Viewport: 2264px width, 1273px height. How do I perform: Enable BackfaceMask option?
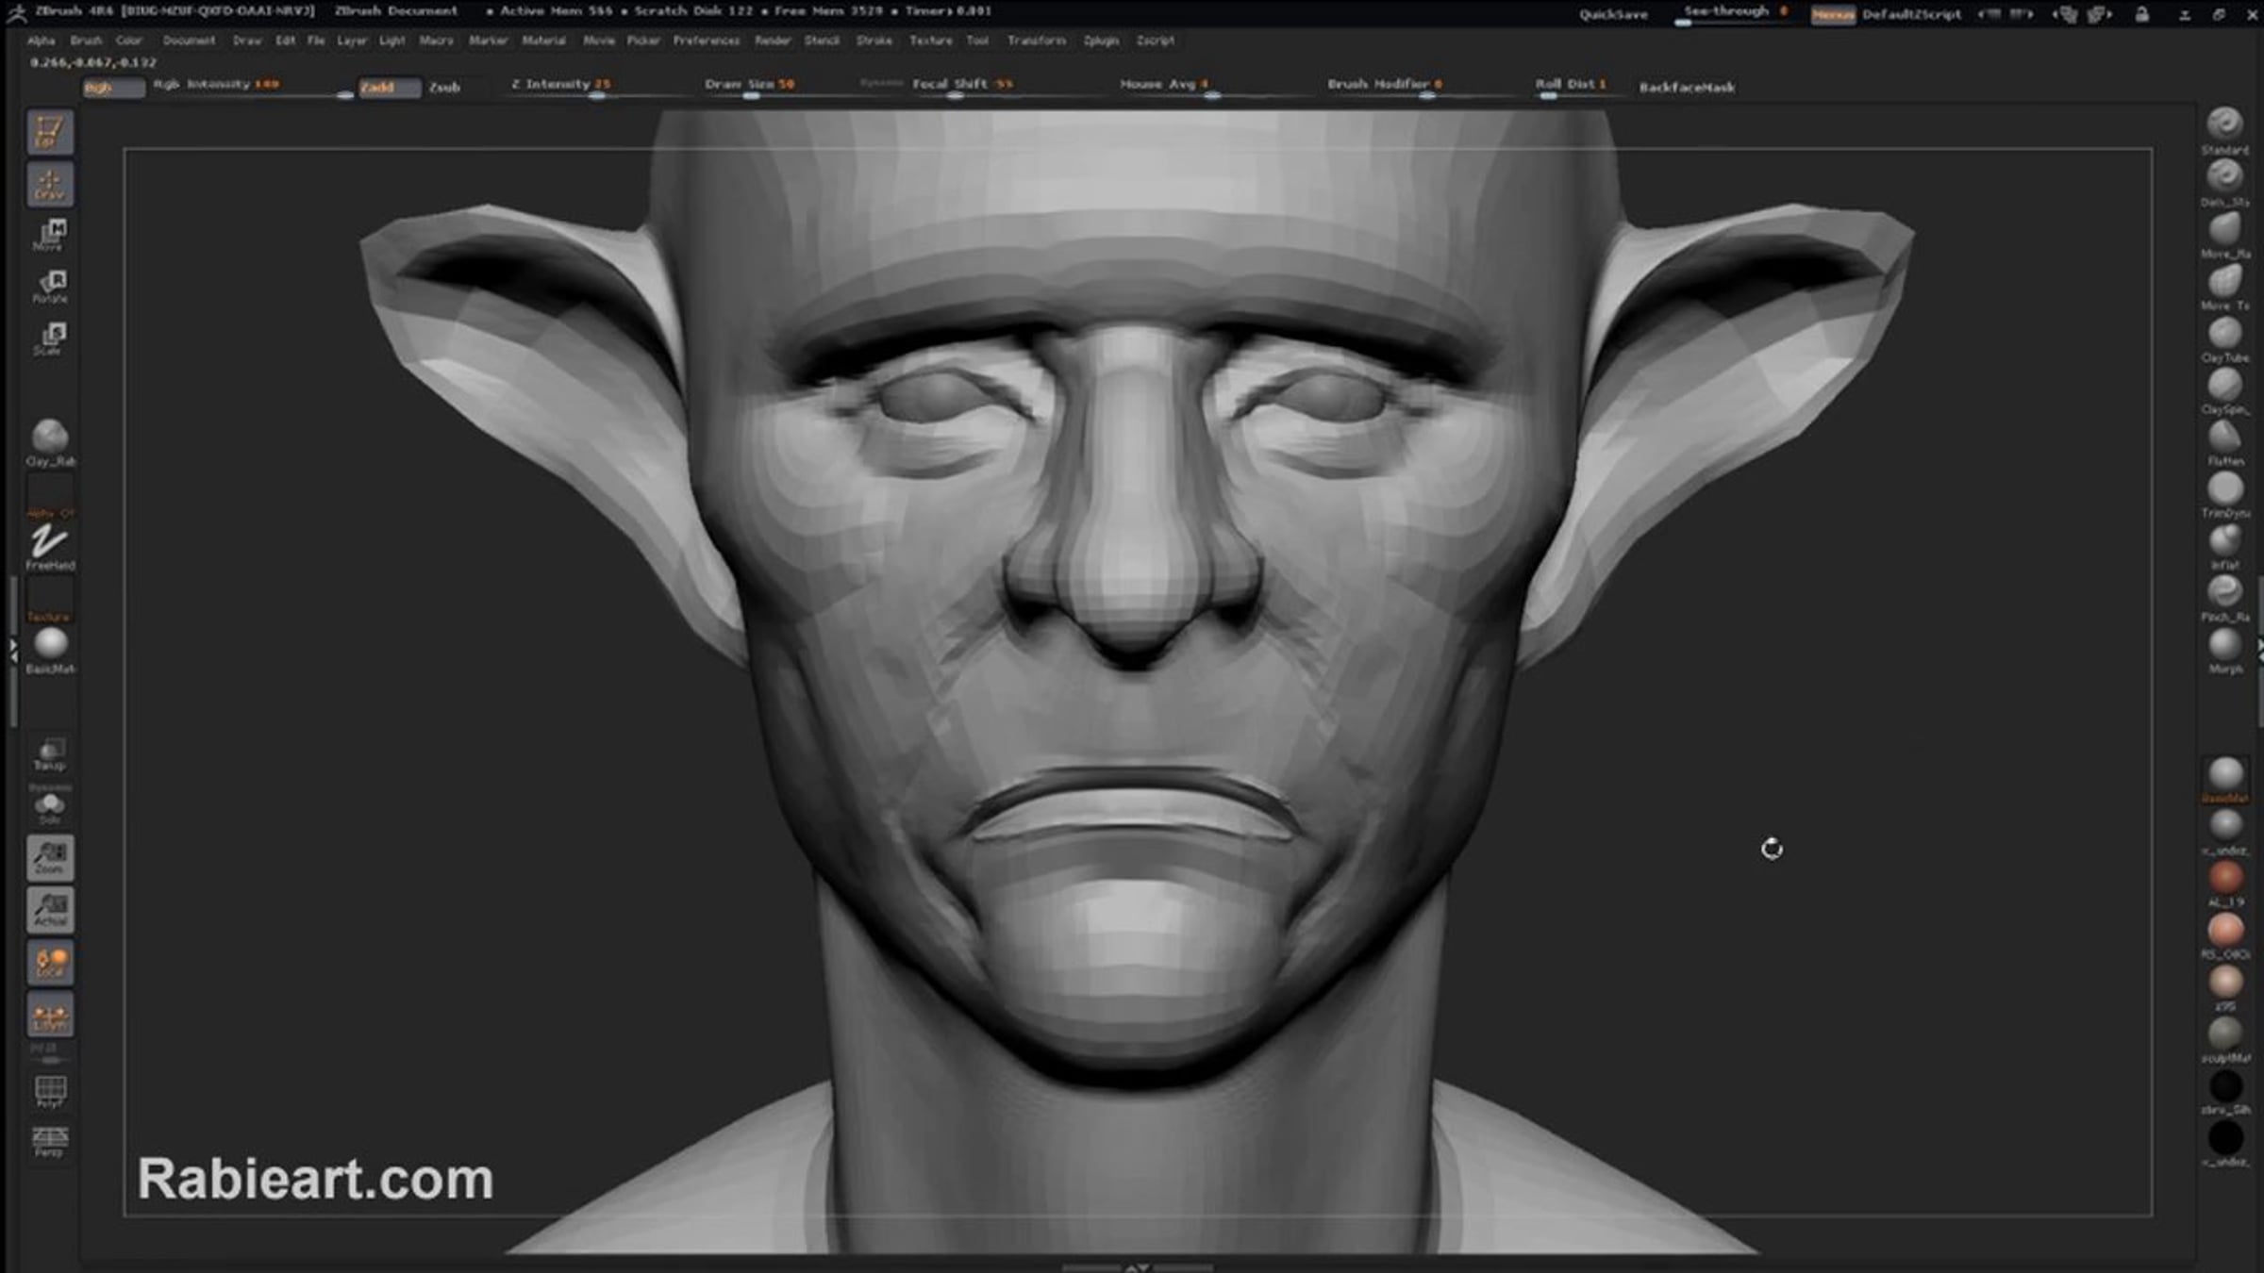click(1687, 87)
